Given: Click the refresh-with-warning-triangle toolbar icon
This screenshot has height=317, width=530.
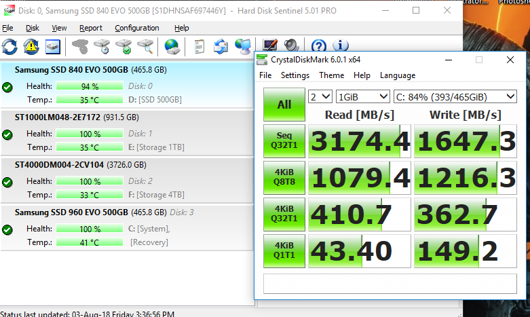Looking at the screenshot, I should click(31, 47).
